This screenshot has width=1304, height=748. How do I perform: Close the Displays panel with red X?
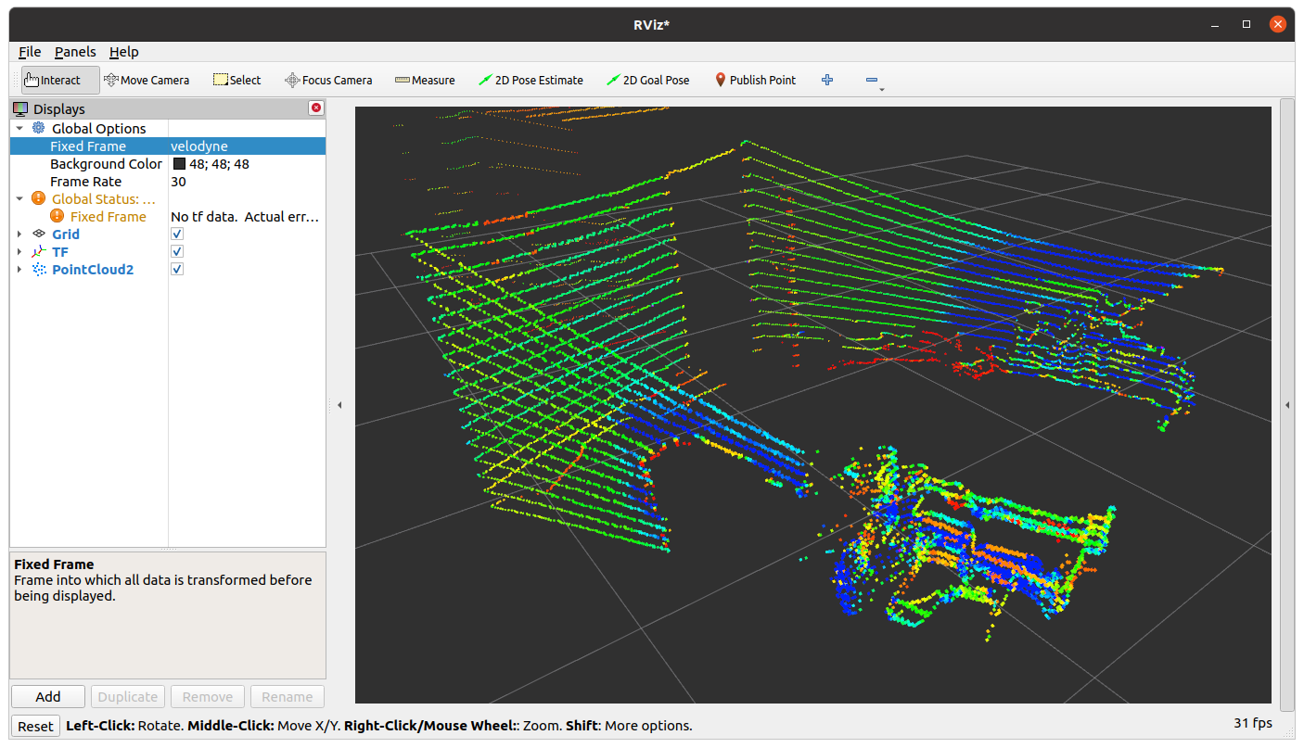[316, 108]
